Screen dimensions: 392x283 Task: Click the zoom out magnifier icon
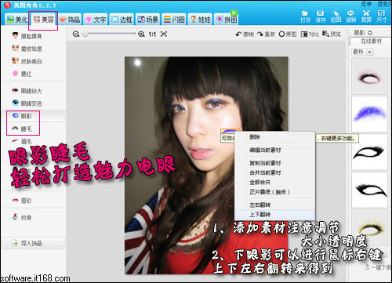click(76, 34)
